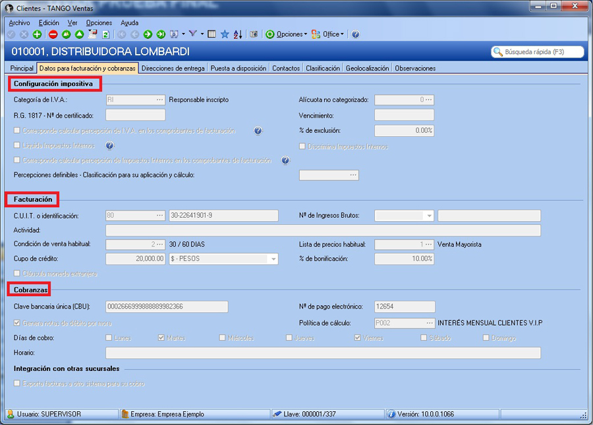Open the Percepciones definibles lookup button
593x425 pixels.
353,175
